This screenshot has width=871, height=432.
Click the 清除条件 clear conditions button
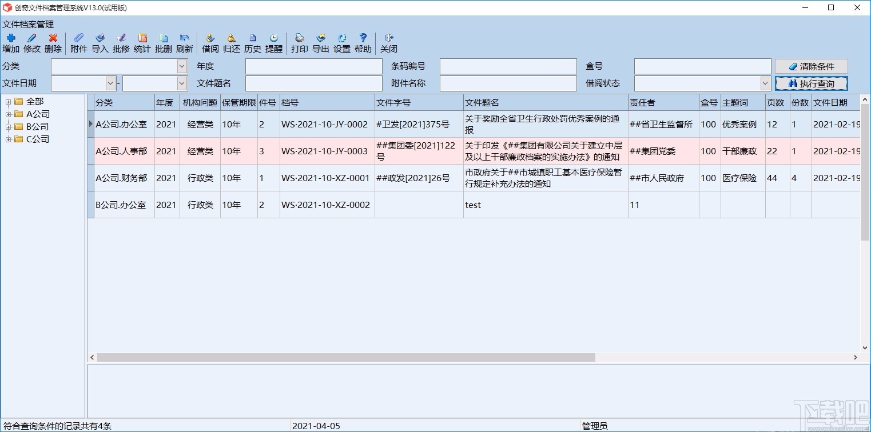[811, 66]
